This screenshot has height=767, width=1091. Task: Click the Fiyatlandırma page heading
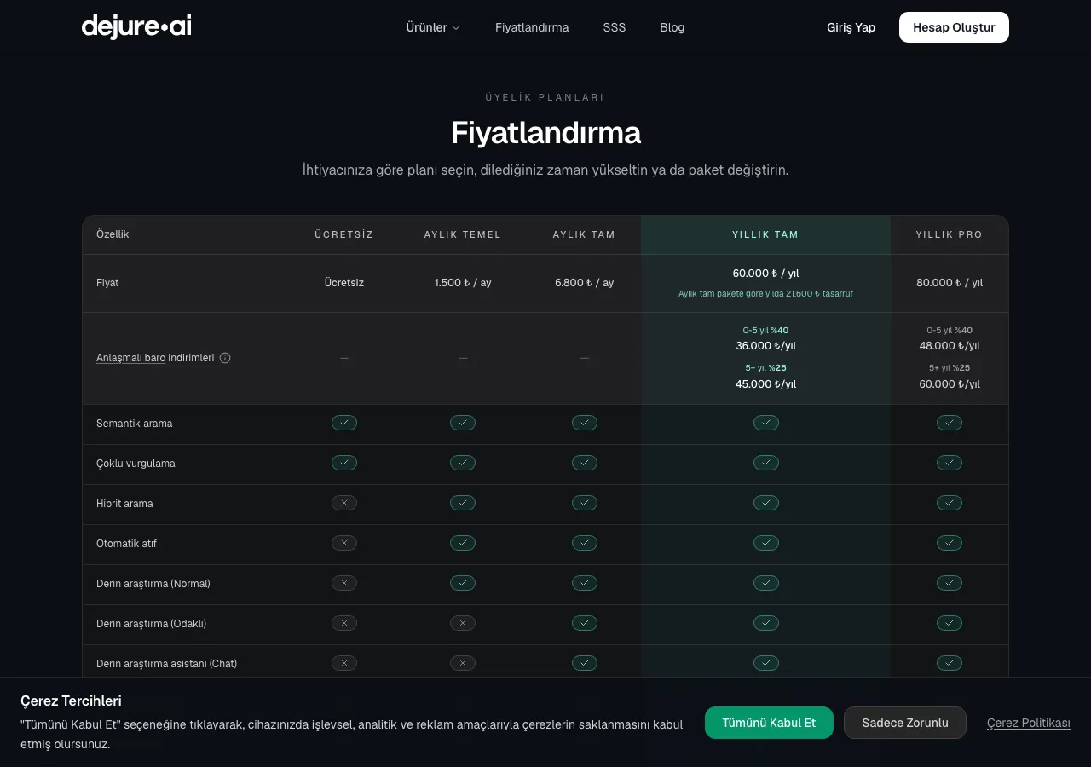tap(545, 133)
